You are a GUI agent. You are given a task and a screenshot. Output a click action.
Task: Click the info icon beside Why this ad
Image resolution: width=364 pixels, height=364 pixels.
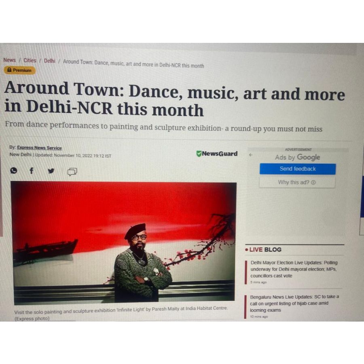313,182
